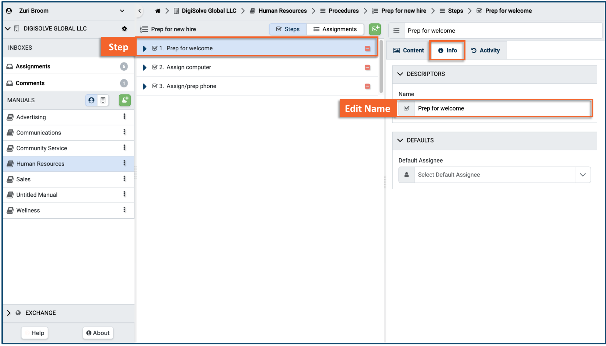Click the steps list scrollbar

click(381, 66)
